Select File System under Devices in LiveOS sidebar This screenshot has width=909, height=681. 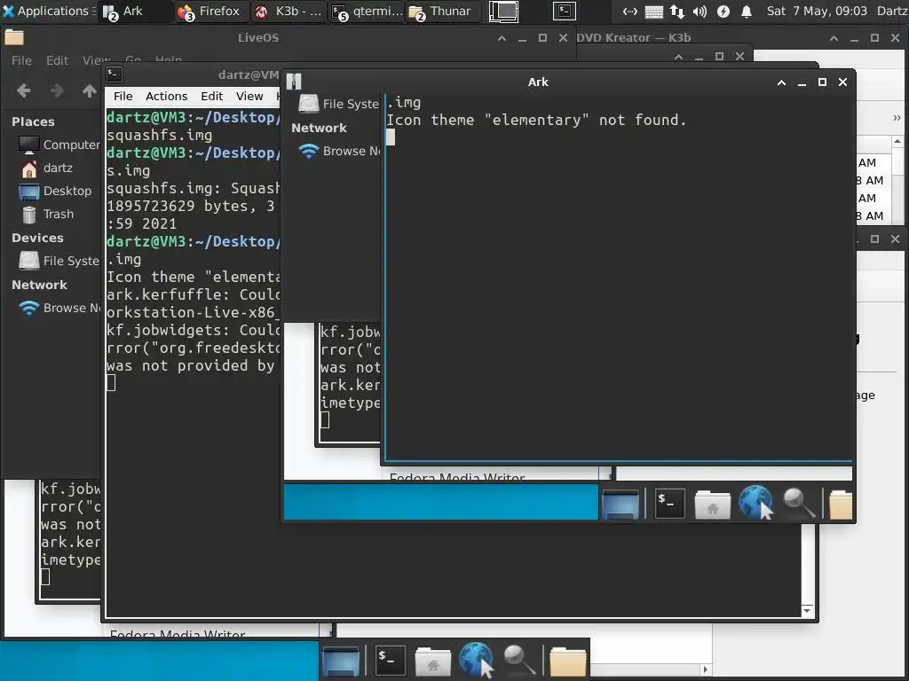(x=59, y=261)
